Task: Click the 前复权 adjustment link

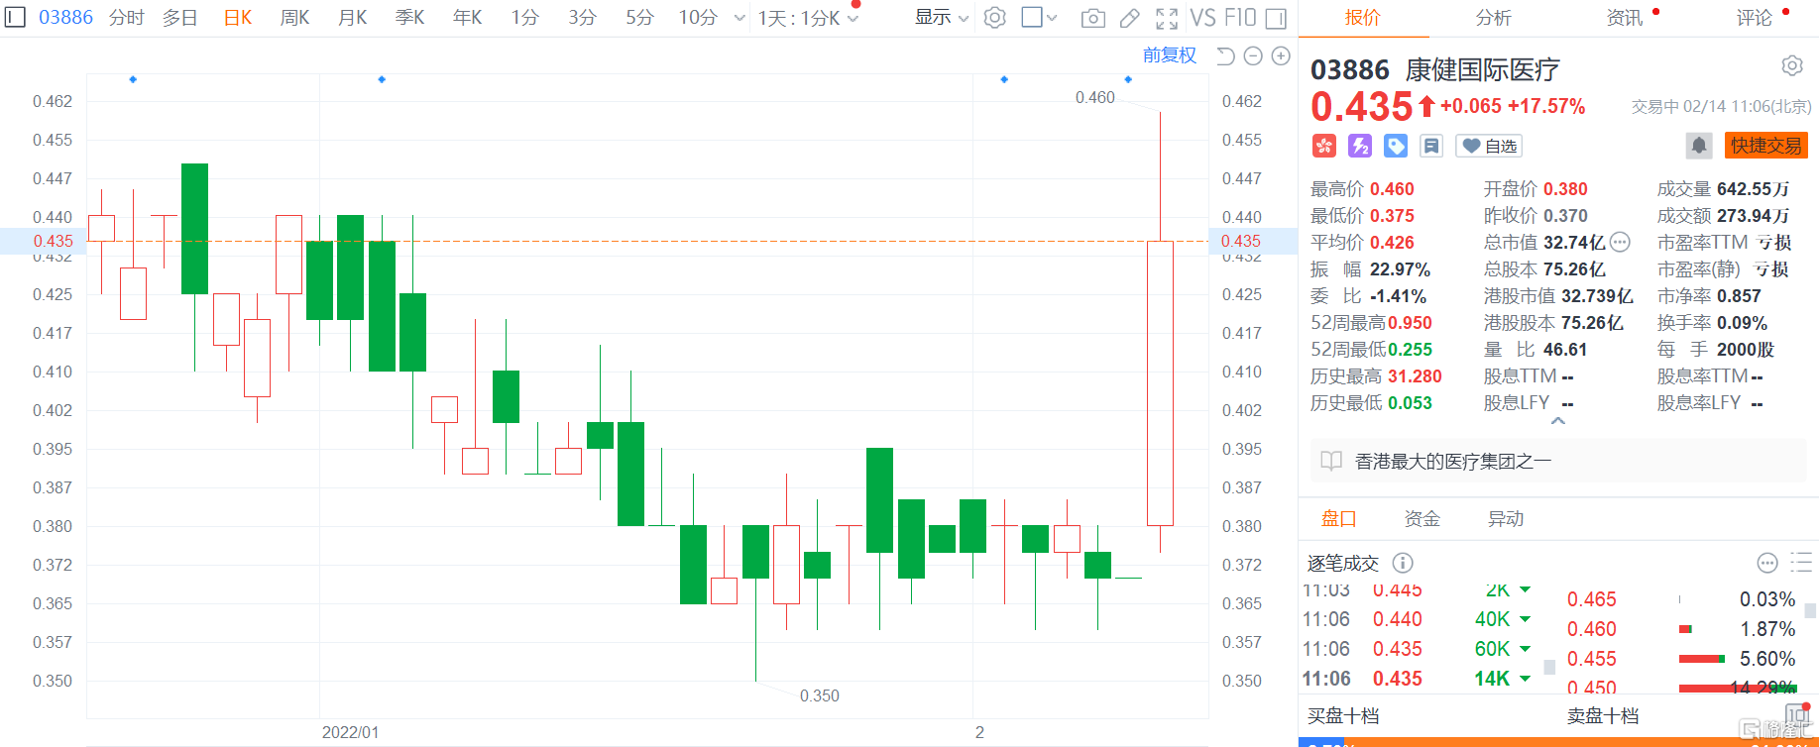Action: pyautogui.click(x=1169, y=55)
